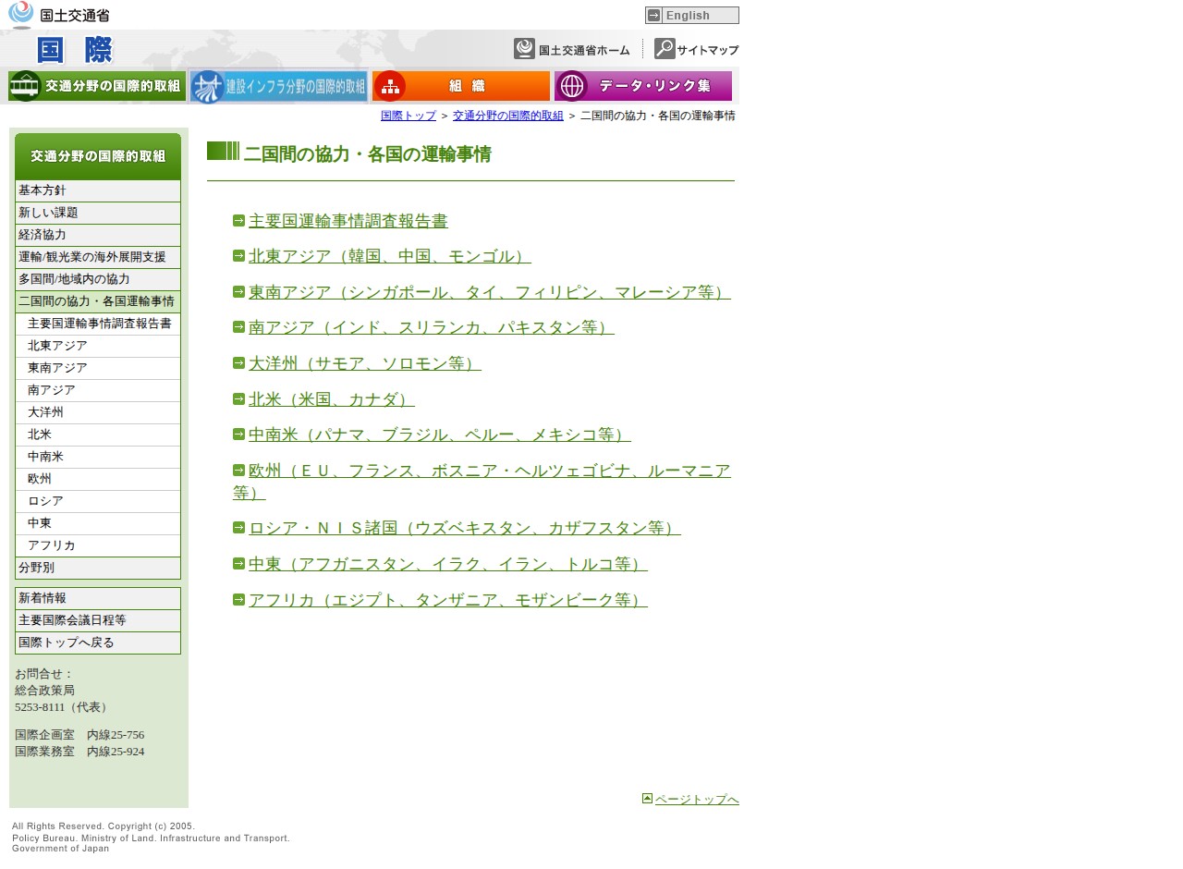Select 経済協力 in the sidebar menu
The height and width of the screenshot is (869, 1183).
coord(98,235)
